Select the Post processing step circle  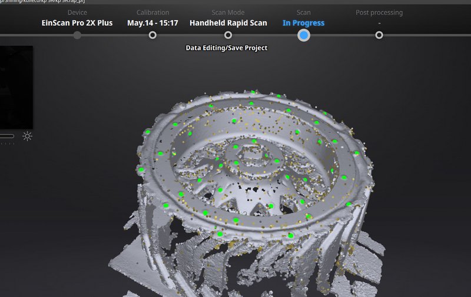click(379, 35)
